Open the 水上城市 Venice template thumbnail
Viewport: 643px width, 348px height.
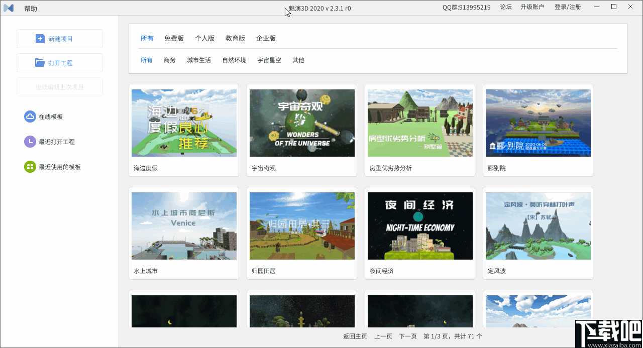(x=184, y=226)
